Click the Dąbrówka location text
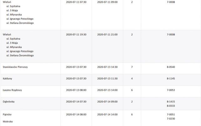 [x=8, y=102]
